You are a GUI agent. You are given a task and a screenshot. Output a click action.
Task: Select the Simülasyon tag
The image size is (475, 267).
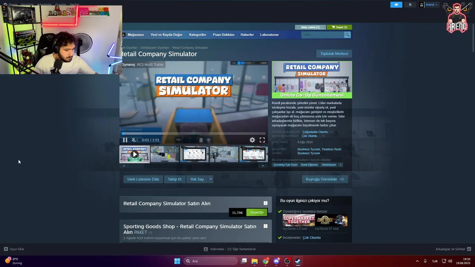[x=329, y=165]
